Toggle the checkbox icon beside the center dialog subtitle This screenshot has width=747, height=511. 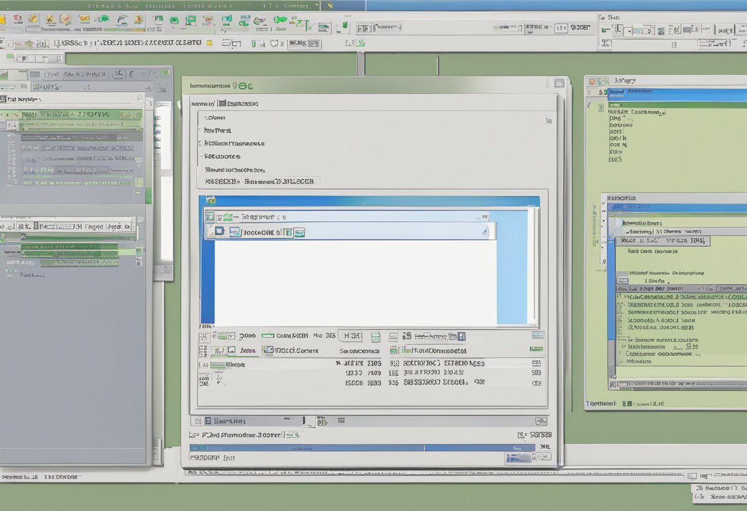(x=222, y=103)
